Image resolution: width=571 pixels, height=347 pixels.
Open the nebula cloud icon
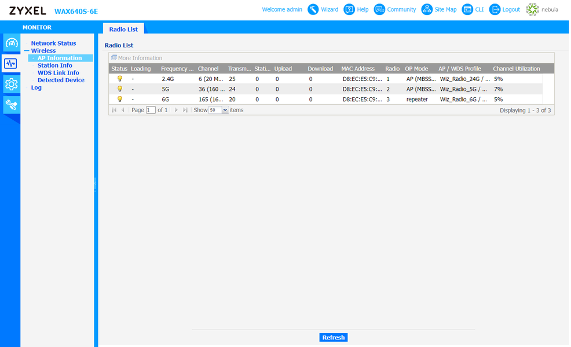(x=532, y=9)
